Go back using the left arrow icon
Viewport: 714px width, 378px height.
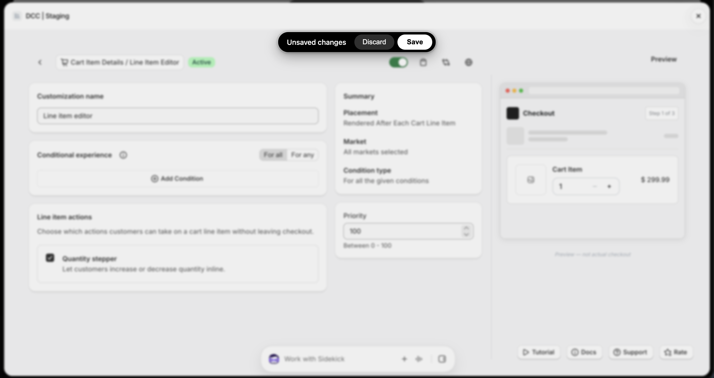point(40,62)
